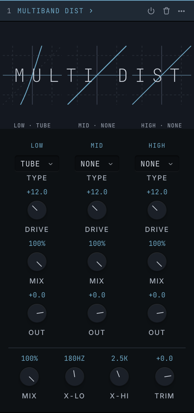Open the MID band NONE type dropdown

97,164
